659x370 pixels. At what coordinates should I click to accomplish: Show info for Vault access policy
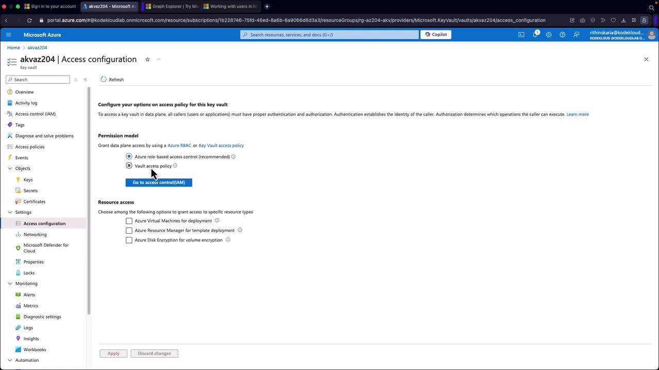[x=175, y=165]
